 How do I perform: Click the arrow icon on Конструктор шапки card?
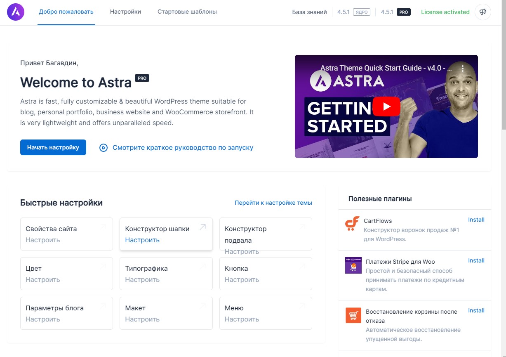pos(202,227)
